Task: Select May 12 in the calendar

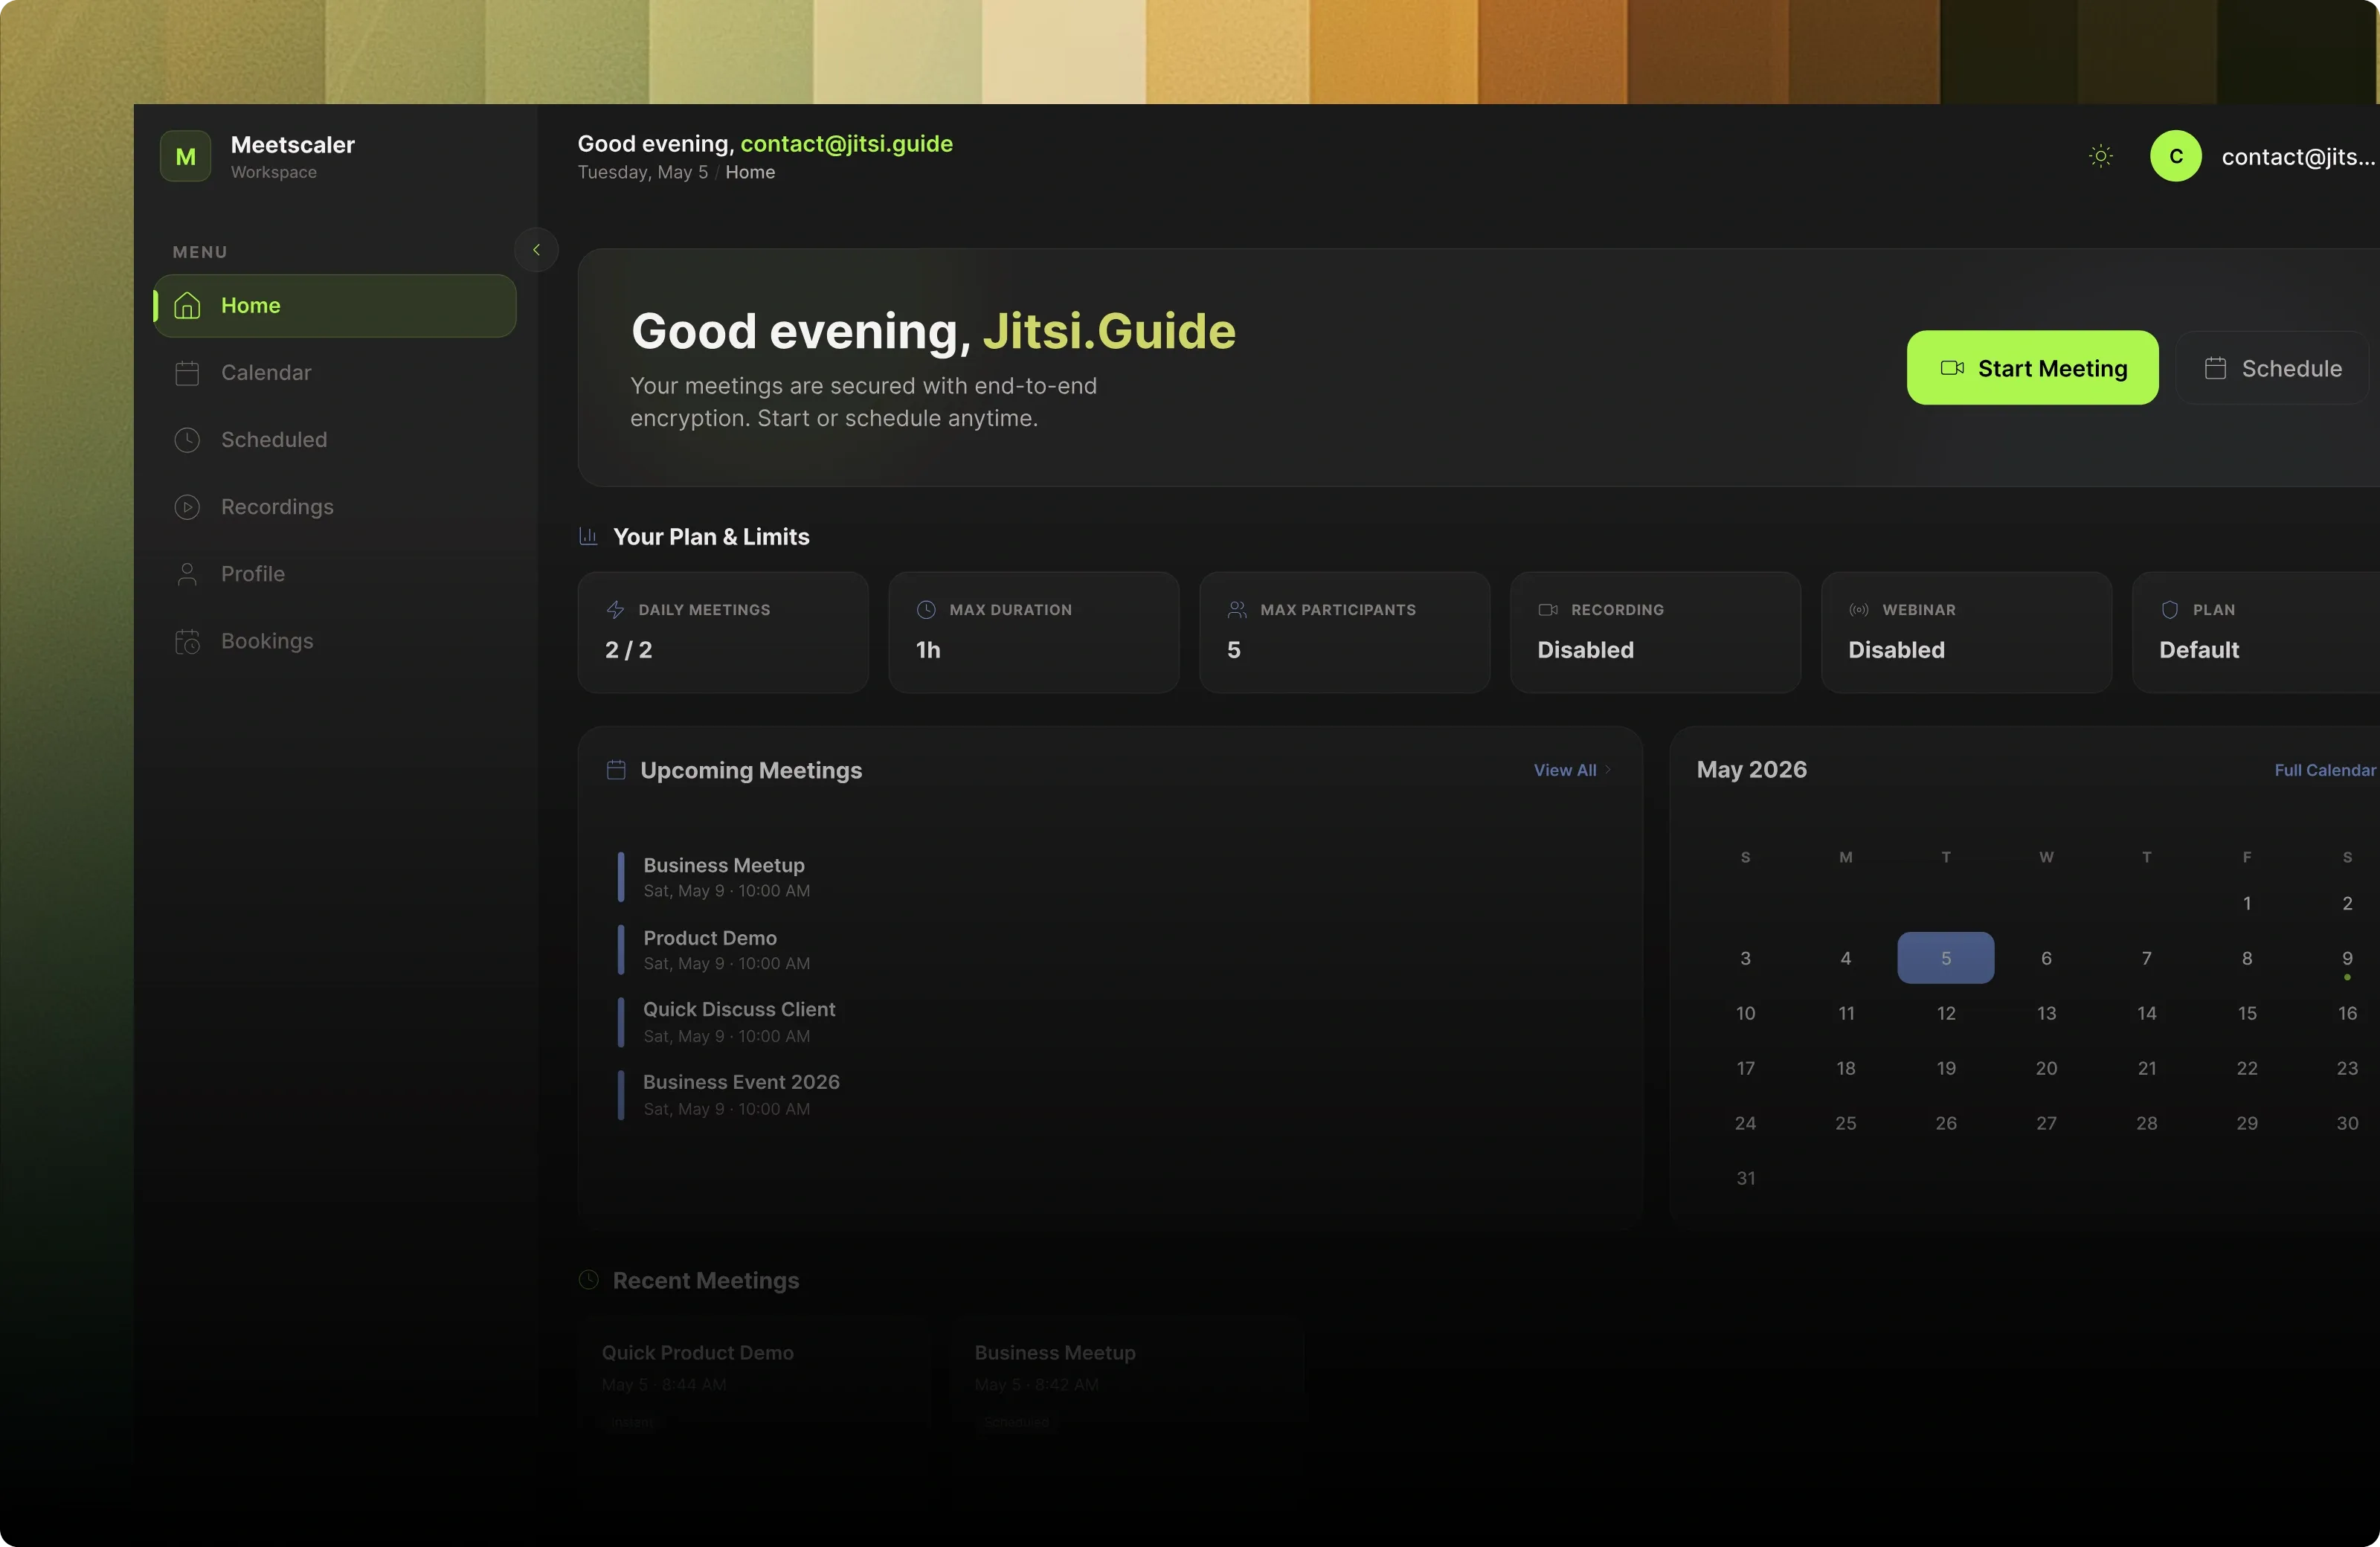Action: pyautogui.click(x=1946, y=1013)
